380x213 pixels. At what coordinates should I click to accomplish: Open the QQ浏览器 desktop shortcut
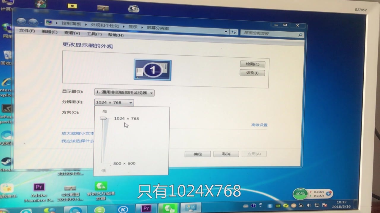tap(6, 138)
